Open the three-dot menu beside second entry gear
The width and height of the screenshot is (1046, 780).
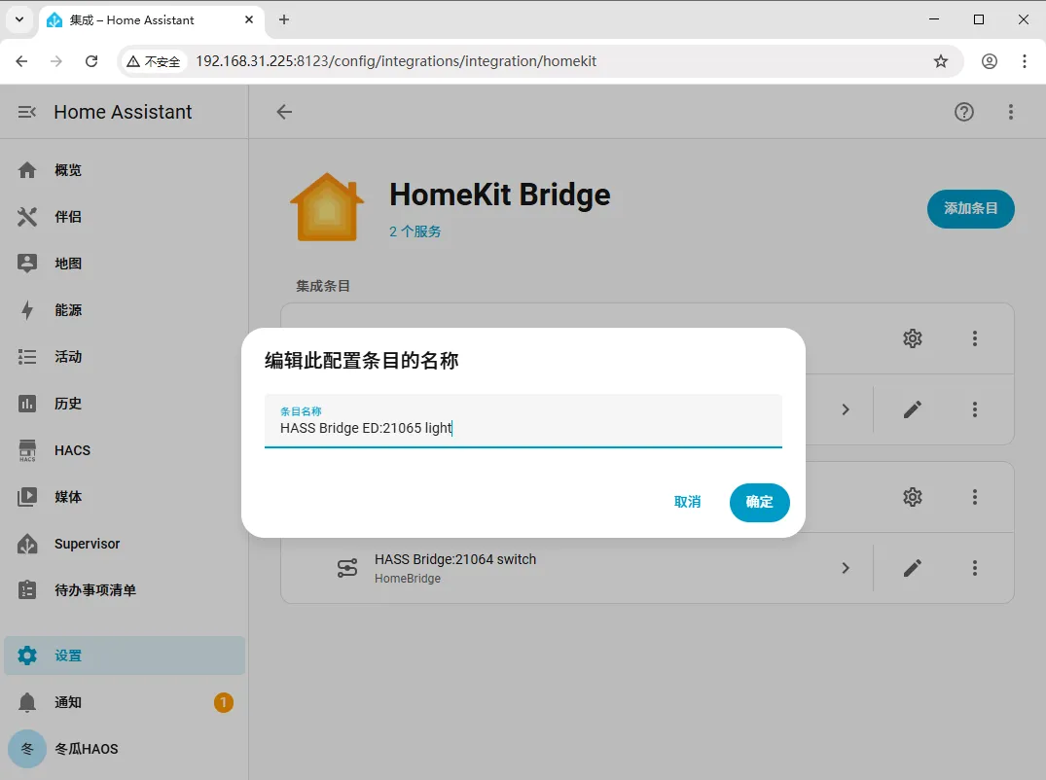coord(975,497)
